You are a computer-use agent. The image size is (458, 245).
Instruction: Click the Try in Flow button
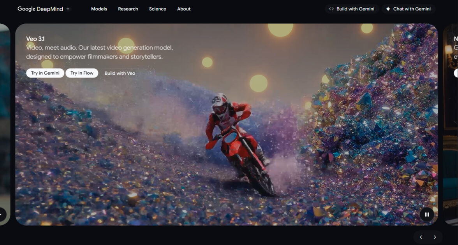tap(82, 73)
